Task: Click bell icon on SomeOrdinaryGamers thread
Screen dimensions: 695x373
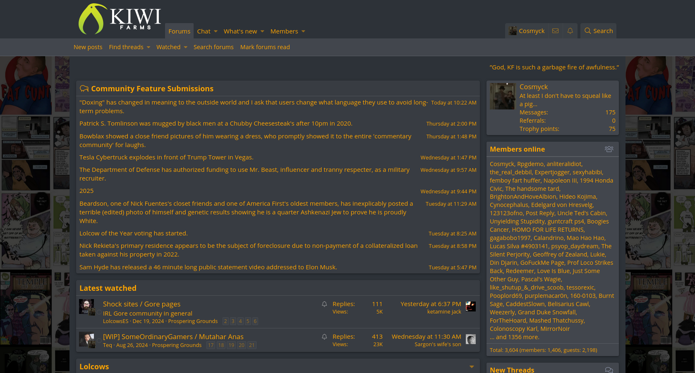Action: pyautogui.click(x=324, y=337)
